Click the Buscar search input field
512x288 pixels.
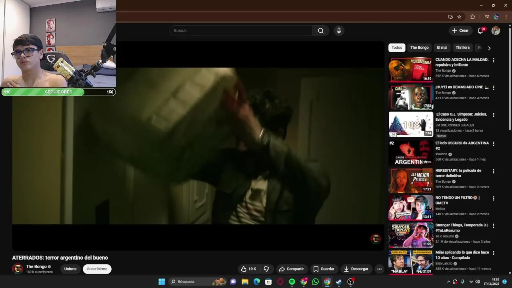[241, 31]
